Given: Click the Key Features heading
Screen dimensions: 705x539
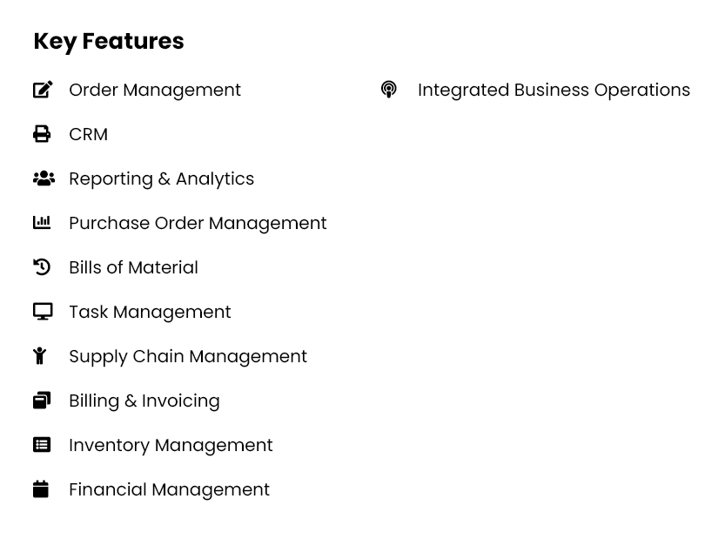Looking at the screenshot, I should [109, 42].
